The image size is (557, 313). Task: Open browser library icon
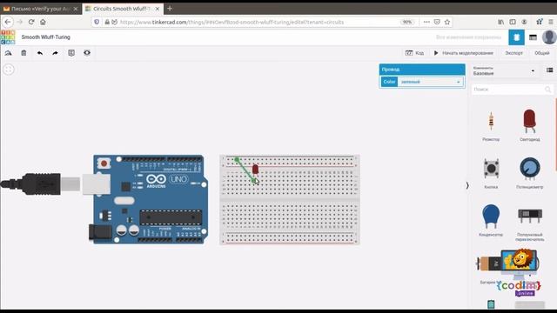tap(501, 22)
